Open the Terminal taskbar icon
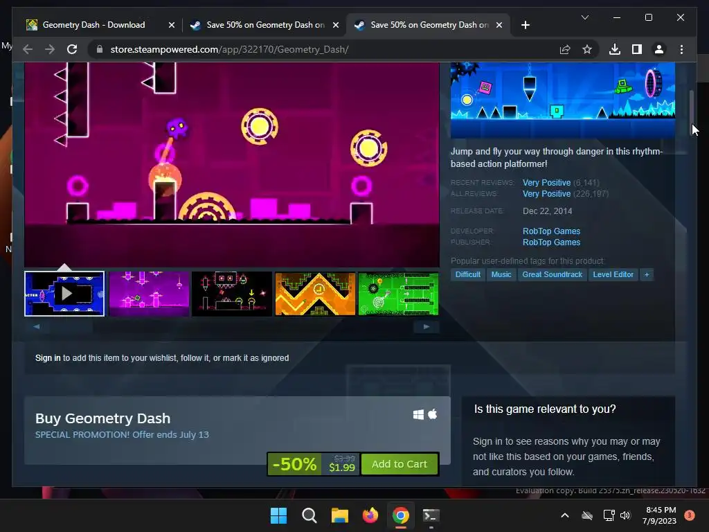 (431, 515)
